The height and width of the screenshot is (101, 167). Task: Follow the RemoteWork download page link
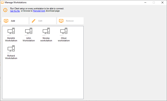coord(39,11)
